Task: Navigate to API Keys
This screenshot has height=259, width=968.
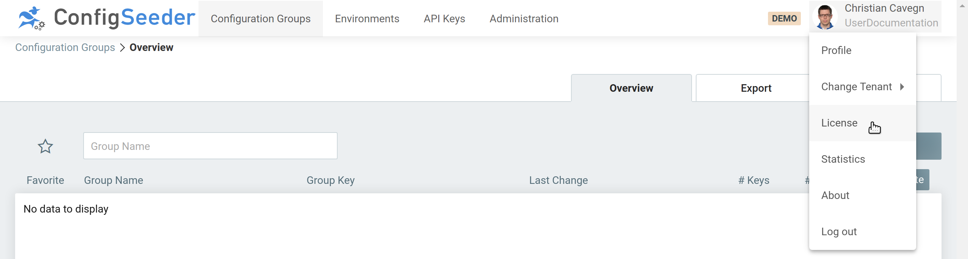Action: [444, 19]
